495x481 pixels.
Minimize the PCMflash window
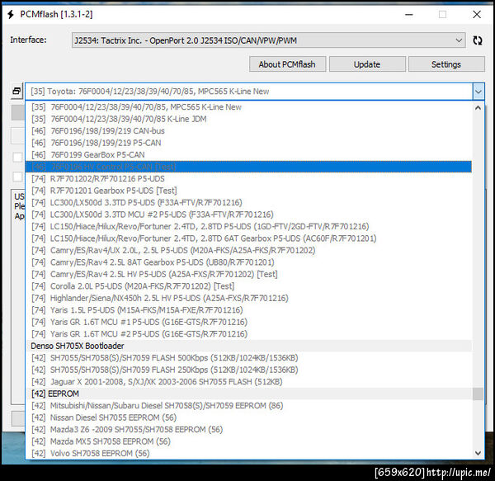click(x=409, y=15)
